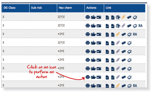Open the right document icon in first row
Screen dimensions: 151x92
click(113, 17)
